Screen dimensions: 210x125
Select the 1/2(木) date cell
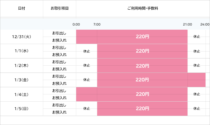click(22, 66)
